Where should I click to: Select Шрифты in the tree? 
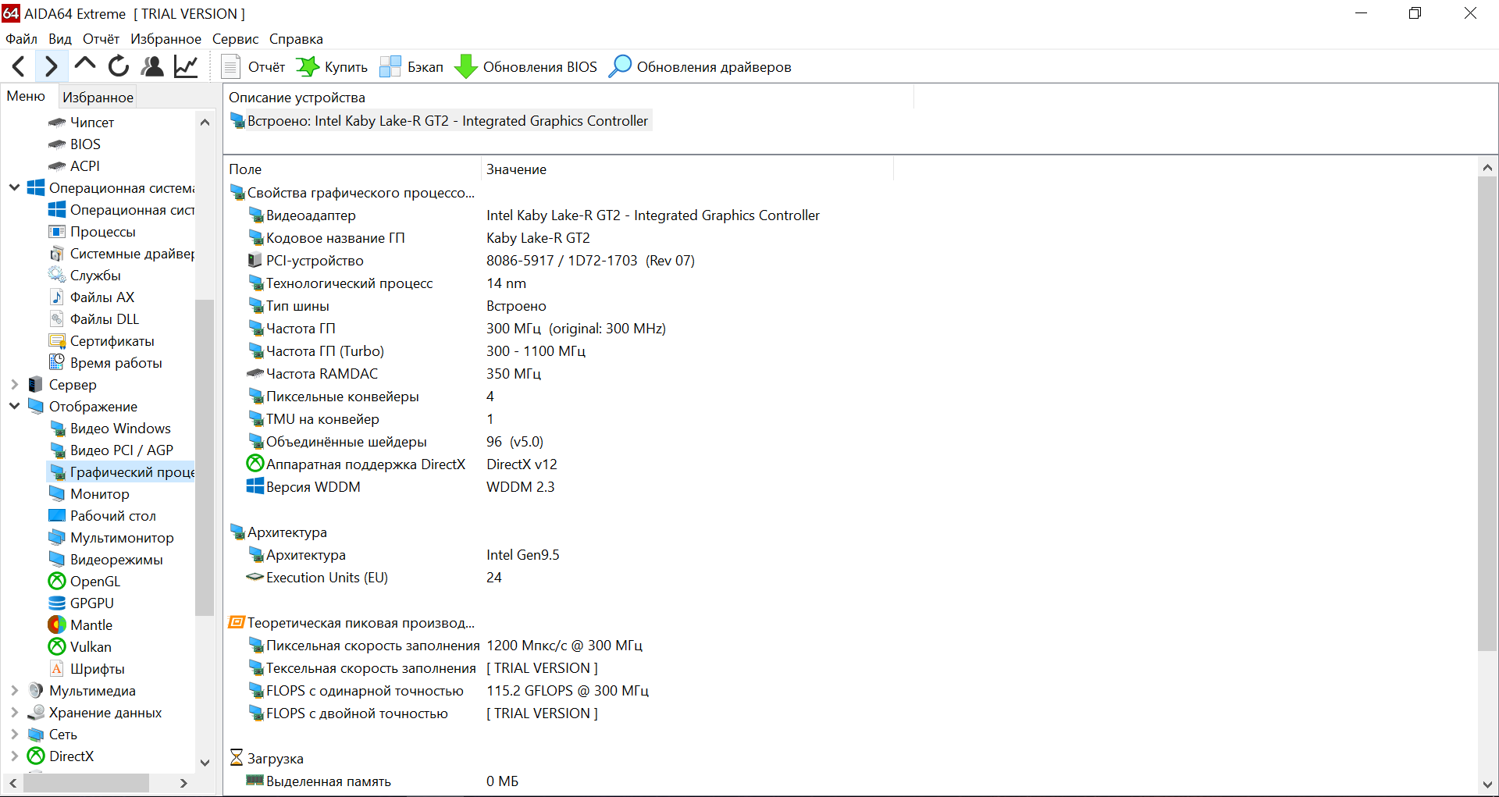click(97, 669)
